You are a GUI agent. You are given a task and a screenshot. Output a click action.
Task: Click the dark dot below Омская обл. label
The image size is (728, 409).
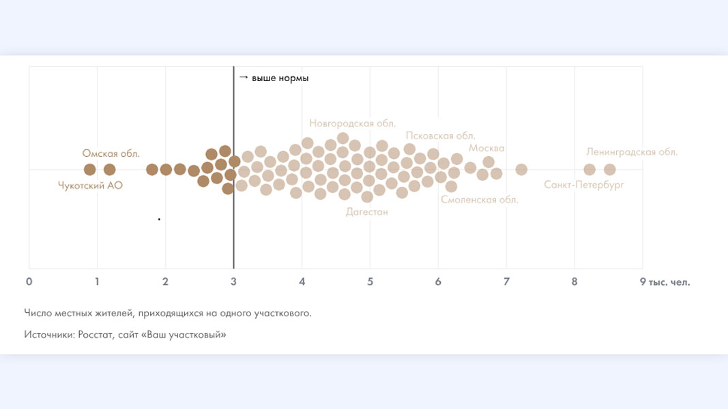(x=109, y=169)
